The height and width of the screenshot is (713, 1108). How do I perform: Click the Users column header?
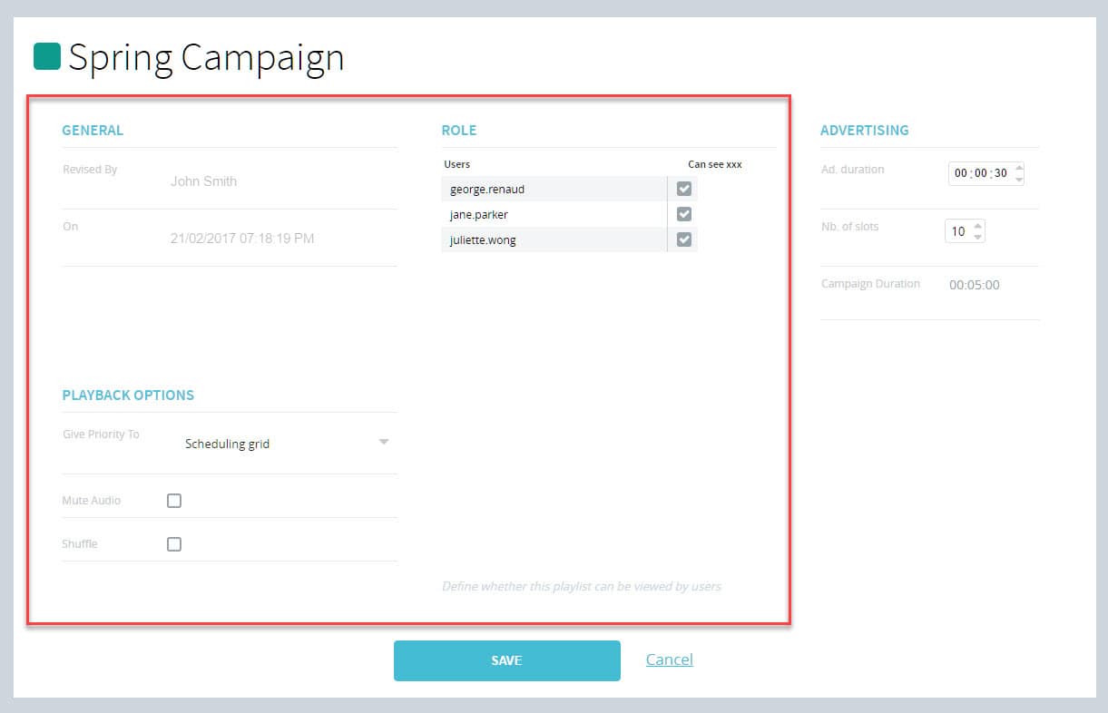pyautogui.click(x=457, y=164)
